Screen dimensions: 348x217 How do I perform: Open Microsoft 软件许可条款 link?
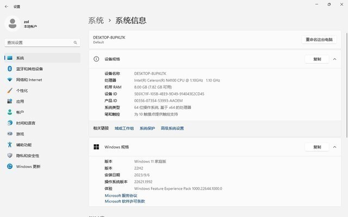coord(125,201)
